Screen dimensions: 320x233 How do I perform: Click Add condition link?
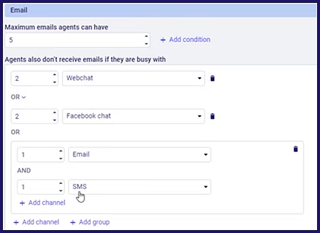[186, 40]
